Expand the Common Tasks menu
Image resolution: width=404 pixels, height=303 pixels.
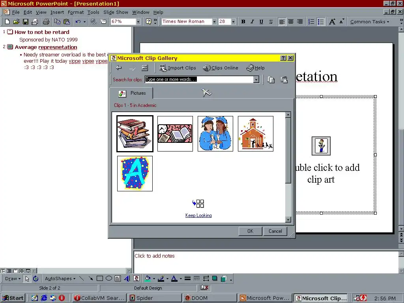pyautogui.click(x=369, y=22)
